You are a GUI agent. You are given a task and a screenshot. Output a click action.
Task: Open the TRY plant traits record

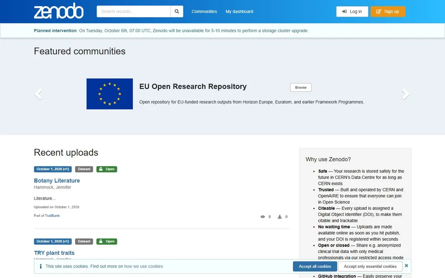click(x=54, y=253)
